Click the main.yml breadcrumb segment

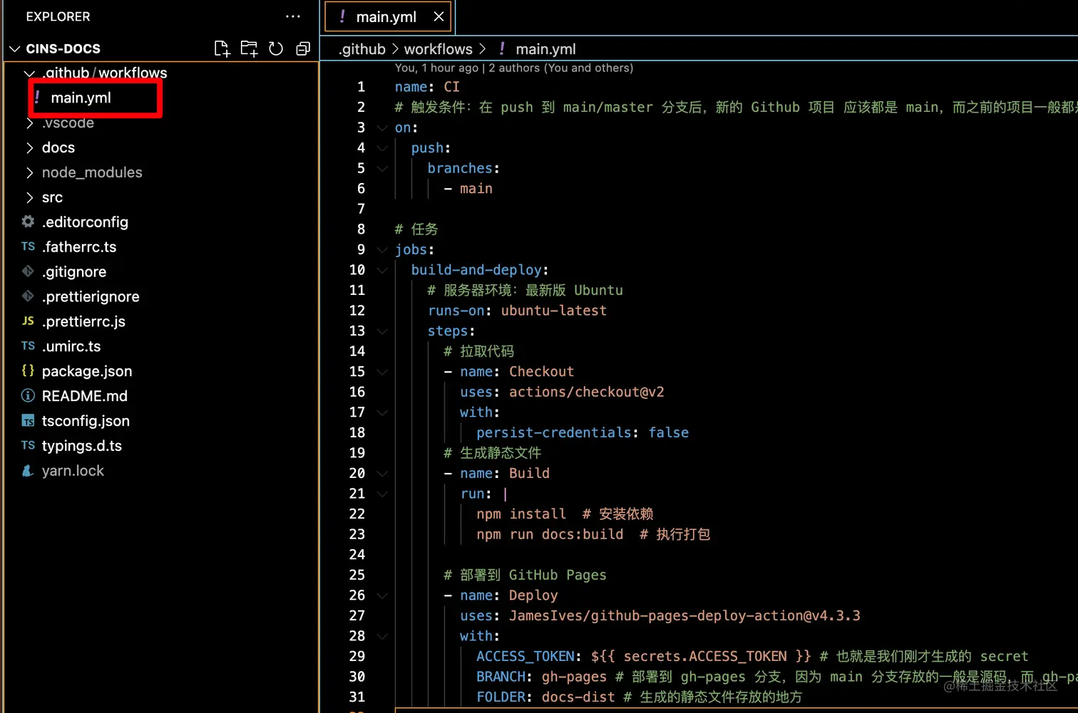pos(545,48)
